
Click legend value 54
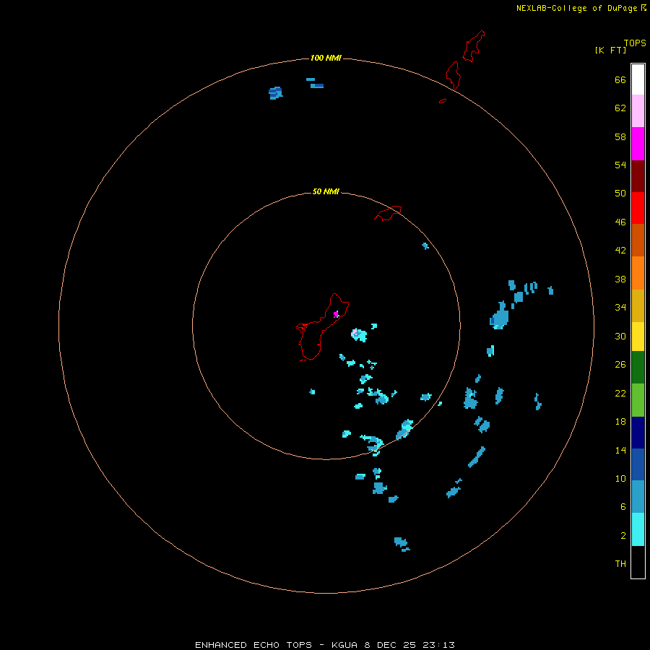(x=620, y=165)
